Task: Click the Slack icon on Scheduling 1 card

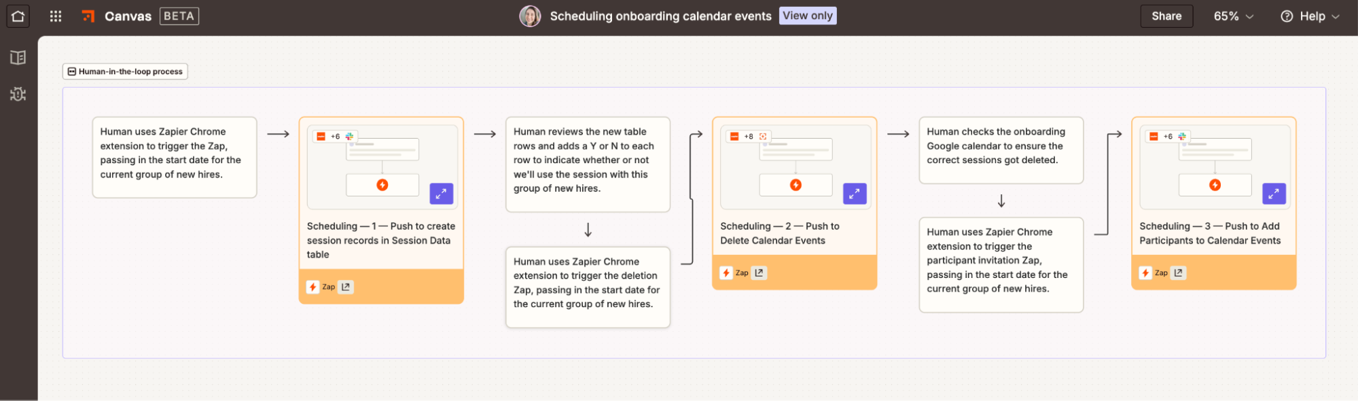Action: tap(350, 135)
